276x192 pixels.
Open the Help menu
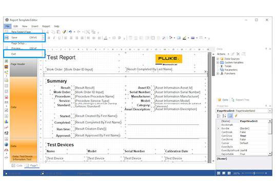tap(56, 26)
